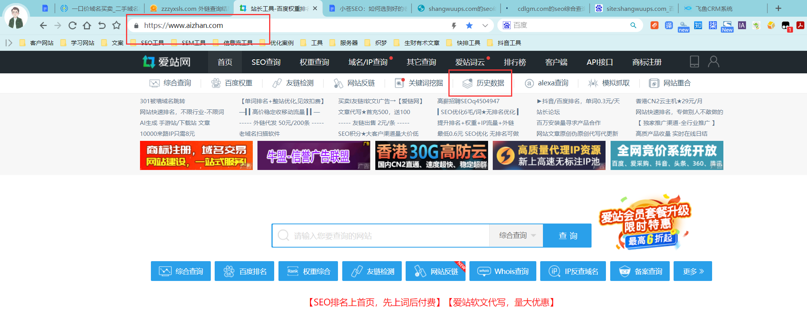Image resolution: width=807 pixels, height=312 pixels.
Task: Click the blue bookmark star in the address bar
Action: [469, 26]
